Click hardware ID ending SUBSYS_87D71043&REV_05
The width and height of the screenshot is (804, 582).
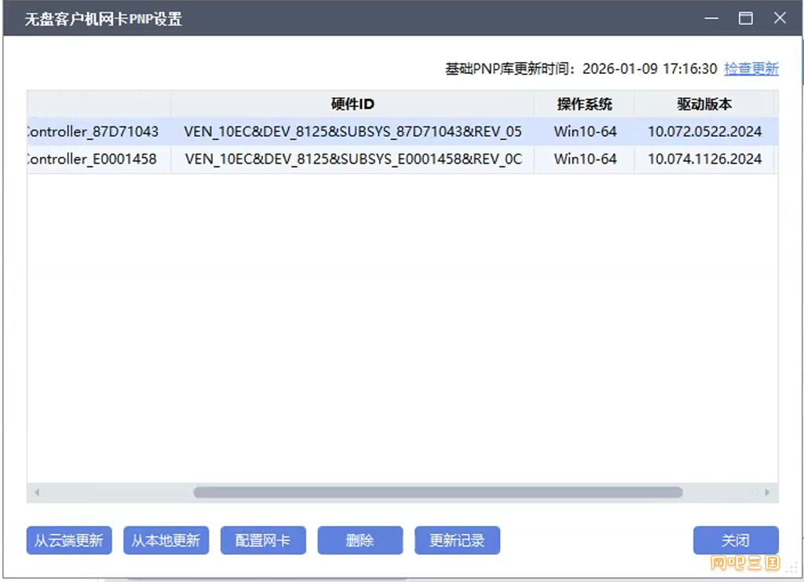(x=353, y=132)
